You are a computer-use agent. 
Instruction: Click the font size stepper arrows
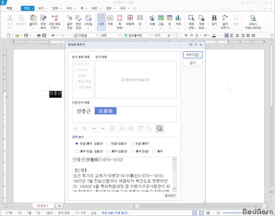coord(177,35)
